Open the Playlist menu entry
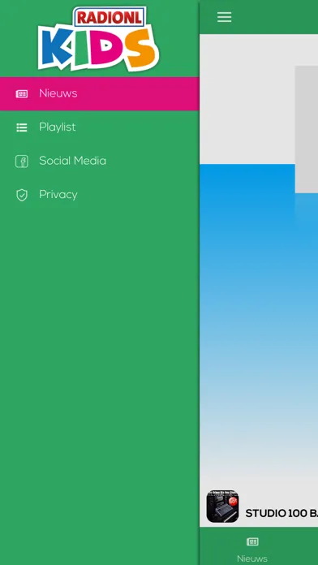Viewport: 318px width, 565px height. click(x=100, y=127)
